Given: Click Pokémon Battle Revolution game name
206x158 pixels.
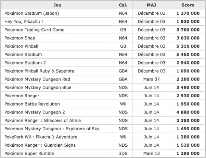Looking at the screenshot, I should [x=32, y=104].
